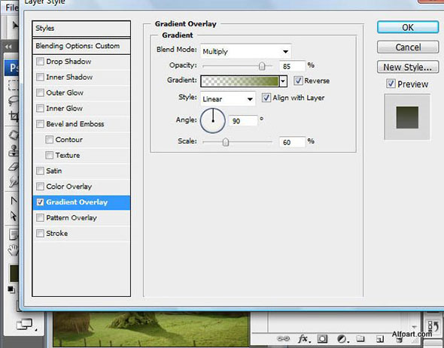The height and width of the screenshot is (348, 444).
Task: Click the Opacity slider handle
Action: click(x=262, y=66)
